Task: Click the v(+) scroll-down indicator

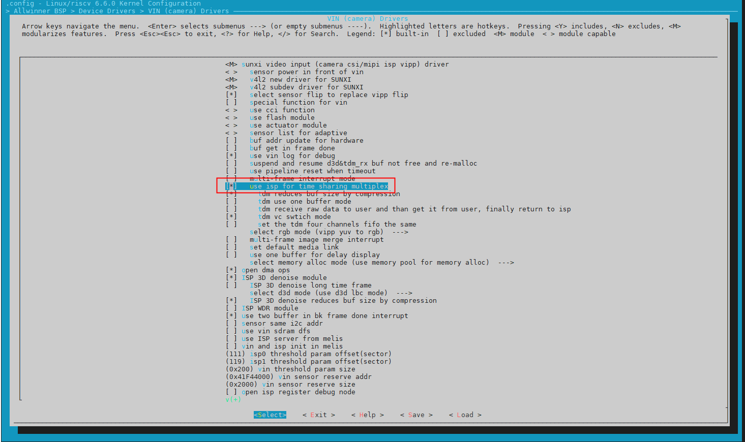Action: click(x=233, y=400)
